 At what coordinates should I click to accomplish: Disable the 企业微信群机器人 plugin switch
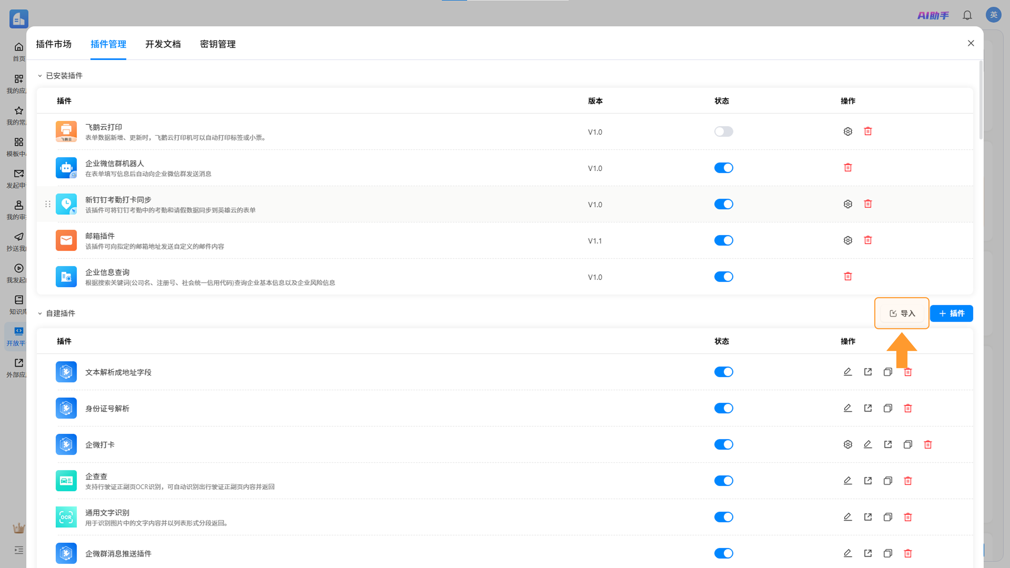pyautogui.click(x=723, y=168)
